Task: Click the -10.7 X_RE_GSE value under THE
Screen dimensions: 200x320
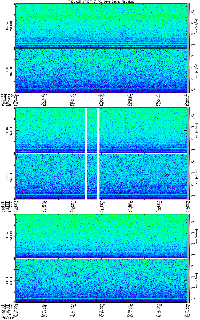Action: click(x=44, y=305)
